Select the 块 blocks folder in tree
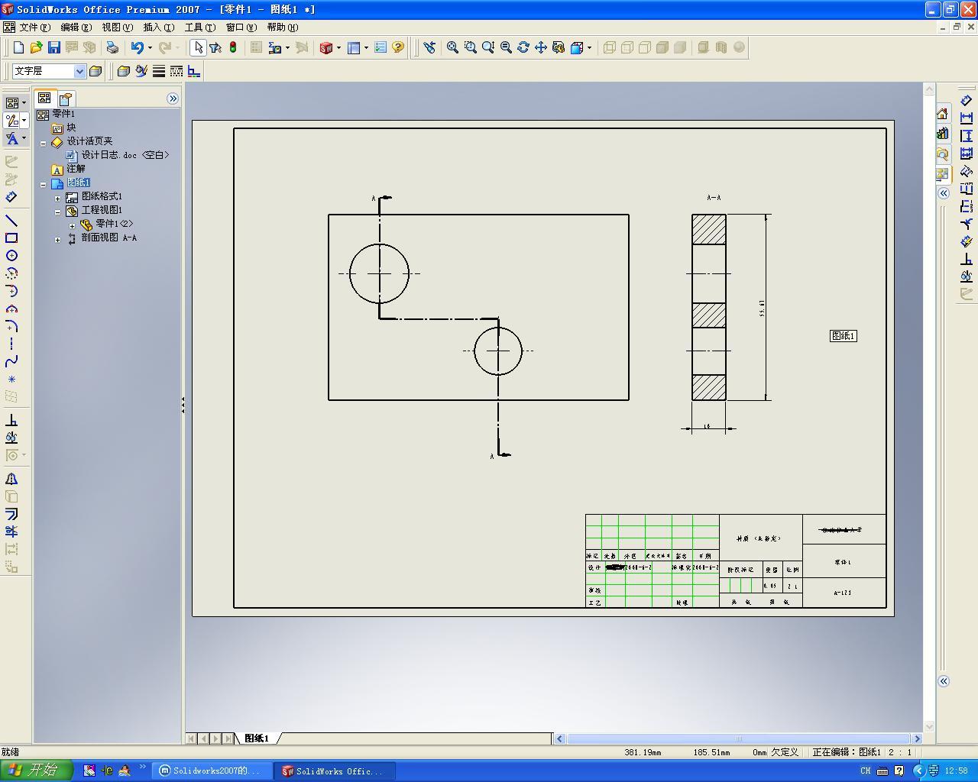Viewport: 978px width, 782px height. (64, 128)
